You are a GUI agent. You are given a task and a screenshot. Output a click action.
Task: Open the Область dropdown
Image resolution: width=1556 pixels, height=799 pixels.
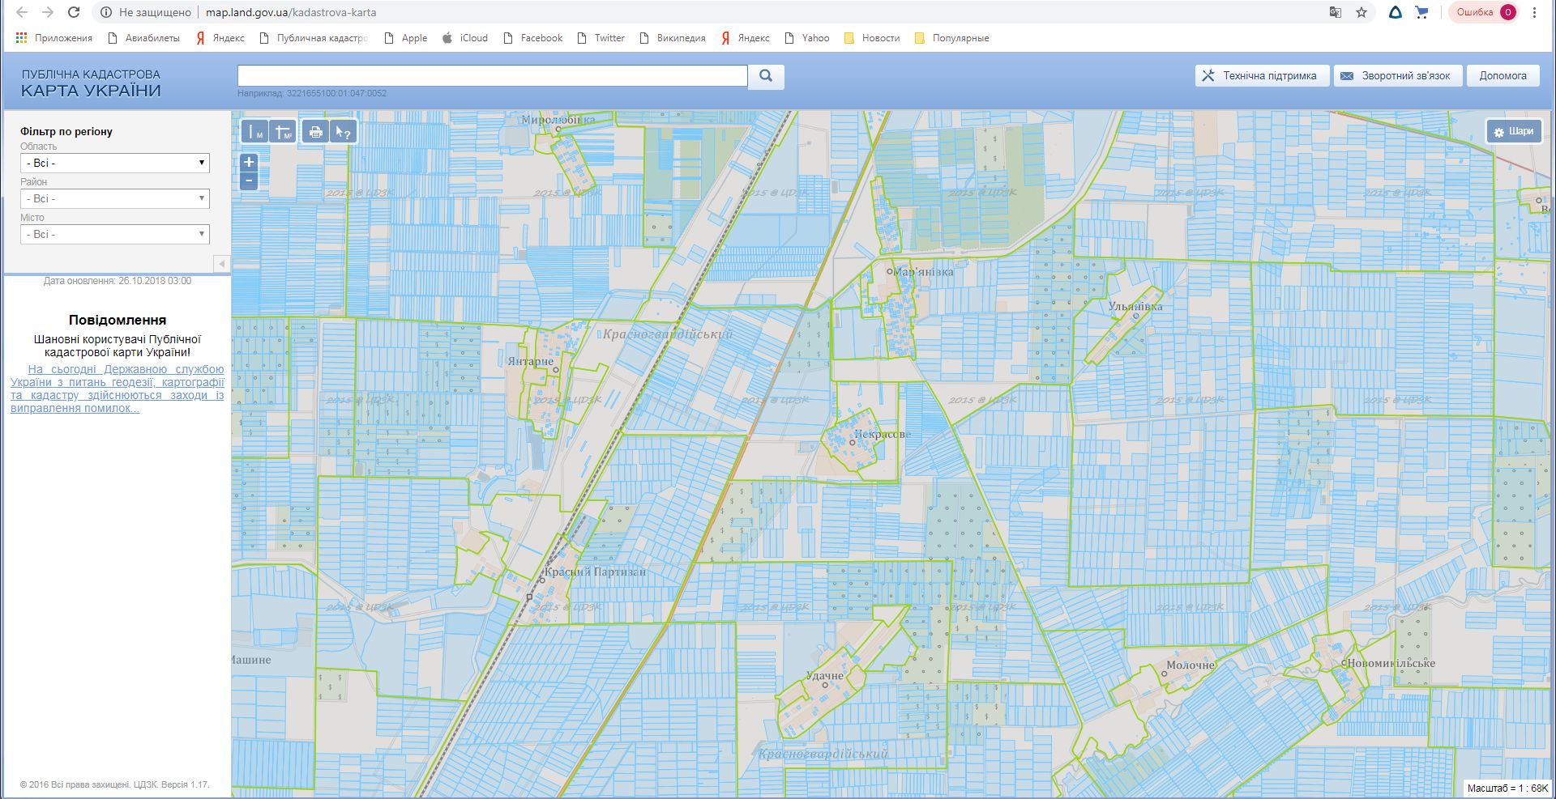(x=114, y=163)
